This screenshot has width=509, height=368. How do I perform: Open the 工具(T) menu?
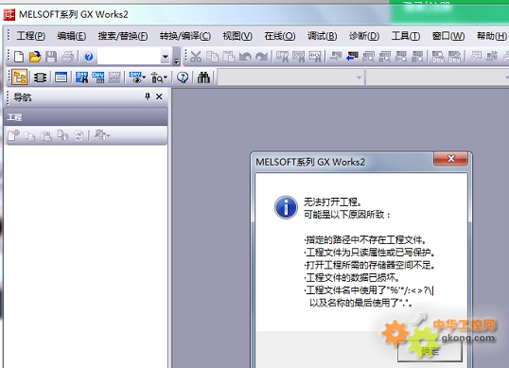point(406,36)
